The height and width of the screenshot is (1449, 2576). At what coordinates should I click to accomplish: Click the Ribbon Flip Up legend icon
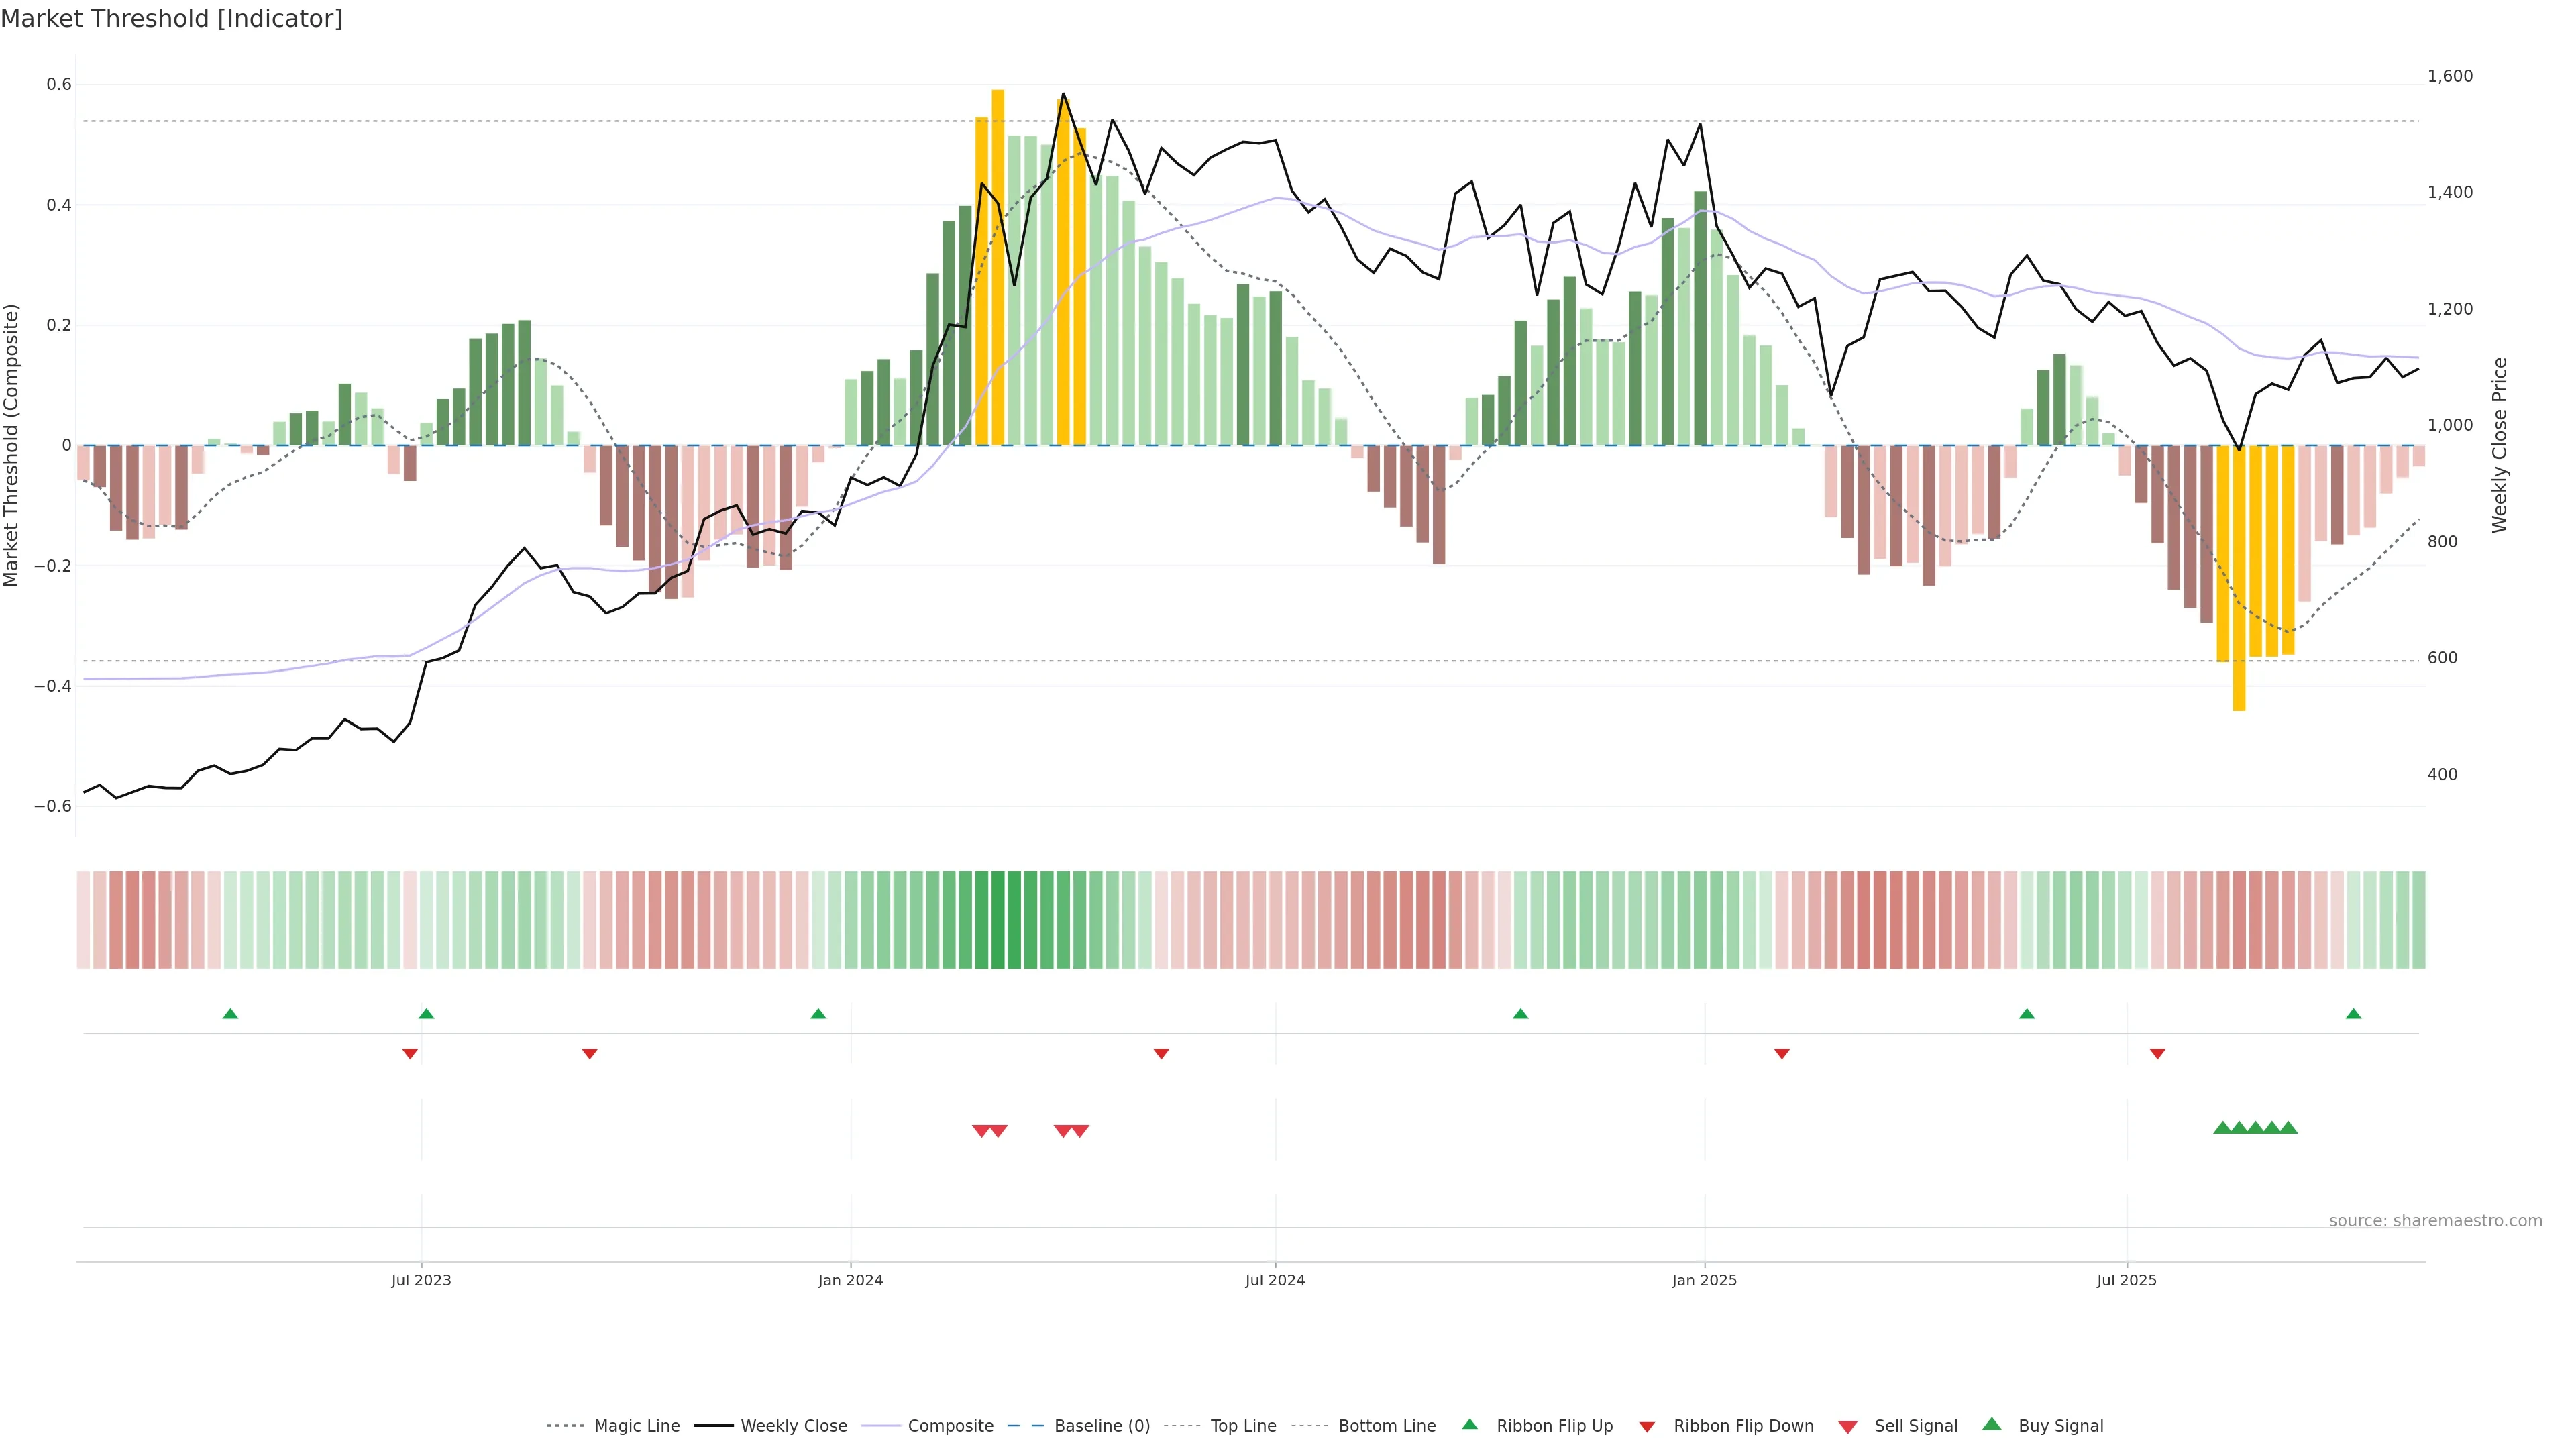tap(1469, 1424)
